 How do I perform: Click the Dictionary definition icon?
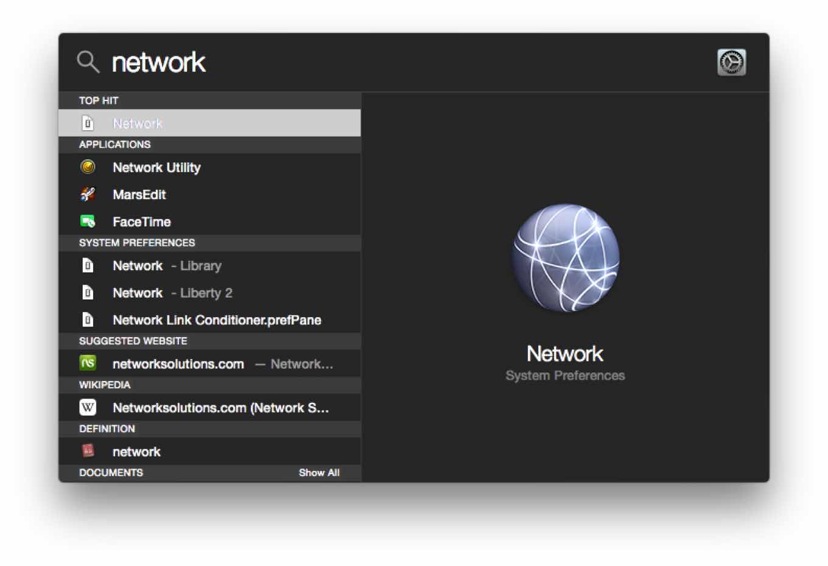tap(88, 451)
